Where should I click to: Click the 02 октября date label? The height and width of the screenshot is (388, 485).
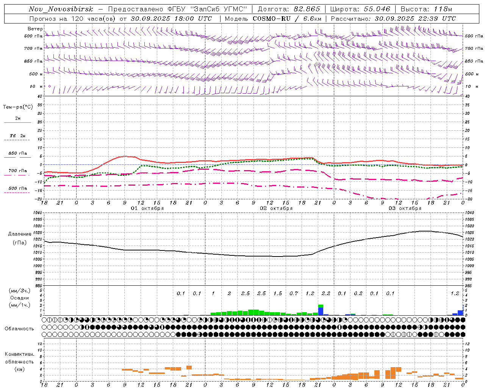[276, 208]
